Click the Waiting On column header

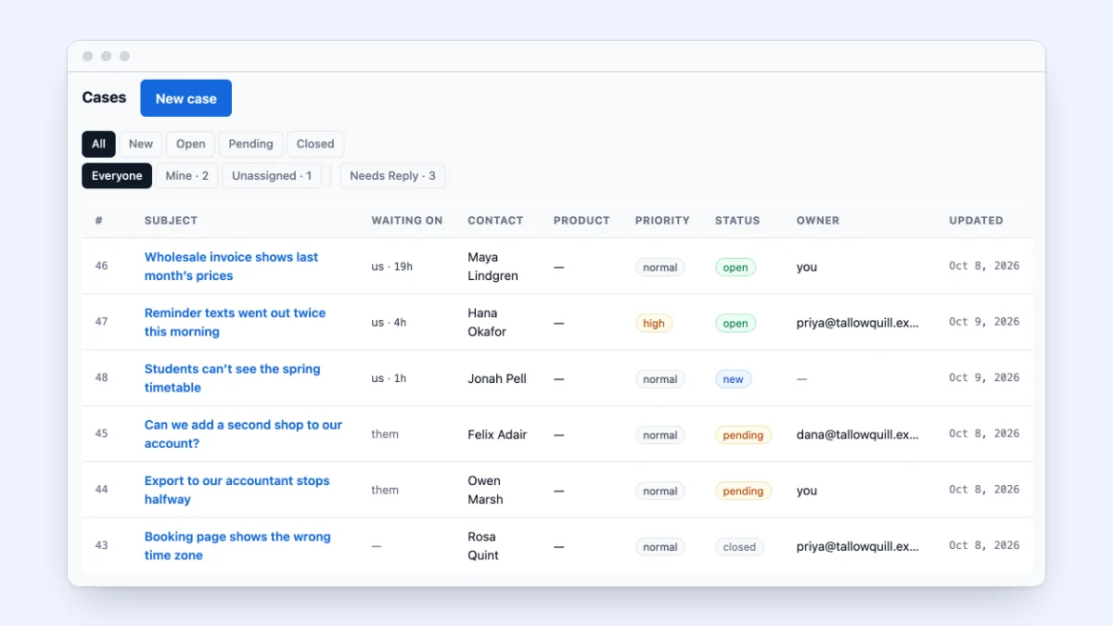pyautogui.click(x=407, y=221)
